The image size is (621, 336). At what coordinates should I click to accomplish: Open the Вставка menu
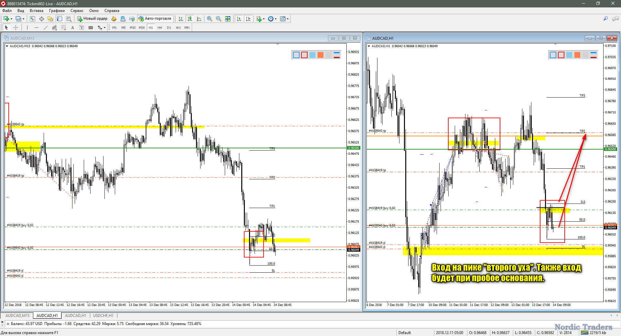pyautogui.click(x=37, y=11)
